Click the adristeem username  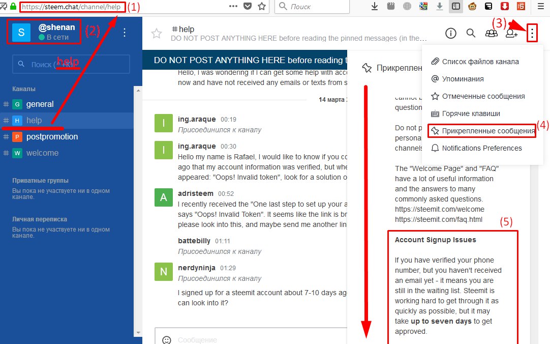tap(196, 193)
